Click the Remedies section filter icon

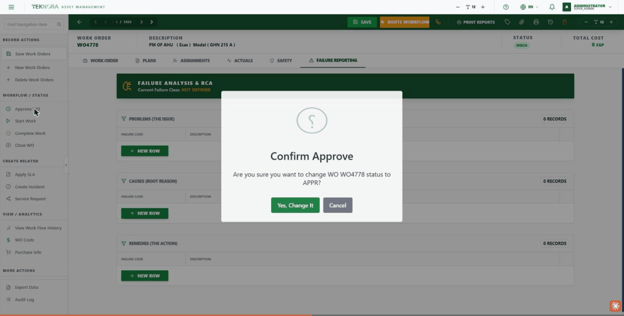[x=124, y=243]
